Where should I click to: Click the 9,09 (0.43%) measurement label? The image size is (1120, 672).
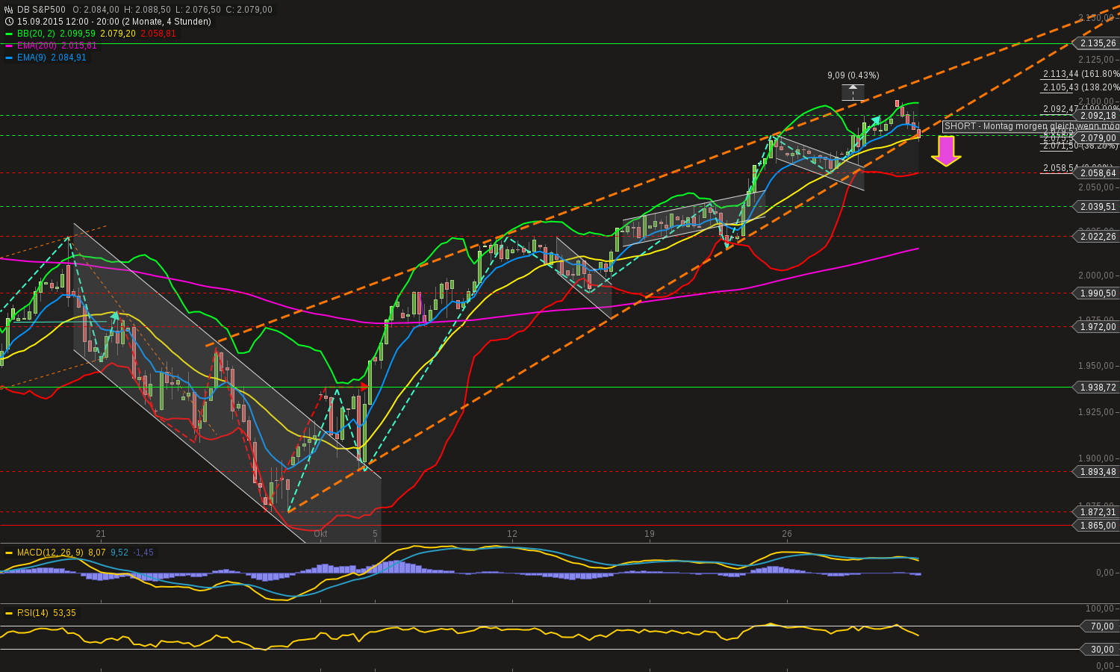853,75
